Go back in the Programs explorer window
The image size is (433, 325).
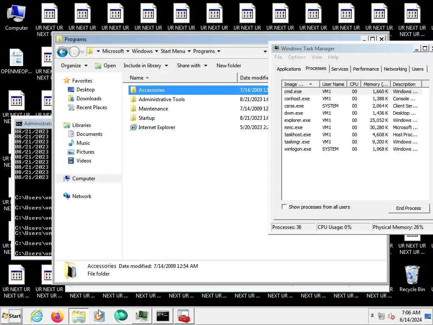pyautogui.click(x=63, y=52)
